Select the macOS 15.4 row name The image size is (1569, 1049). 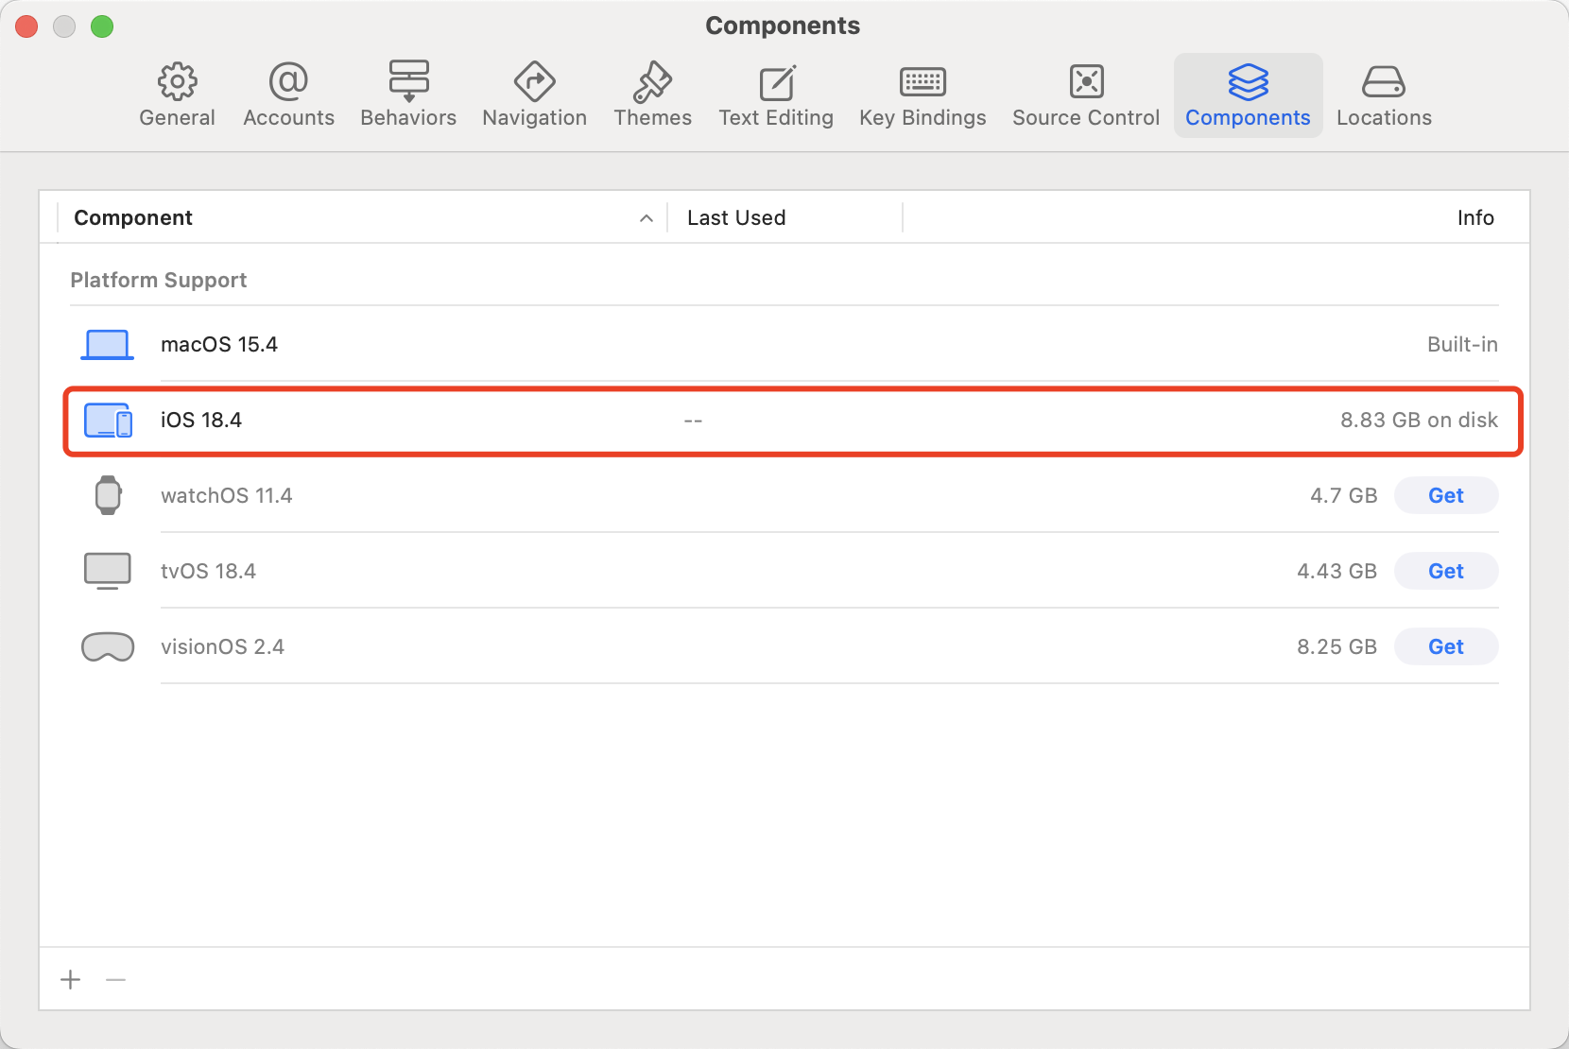click(x=219, y=345)
